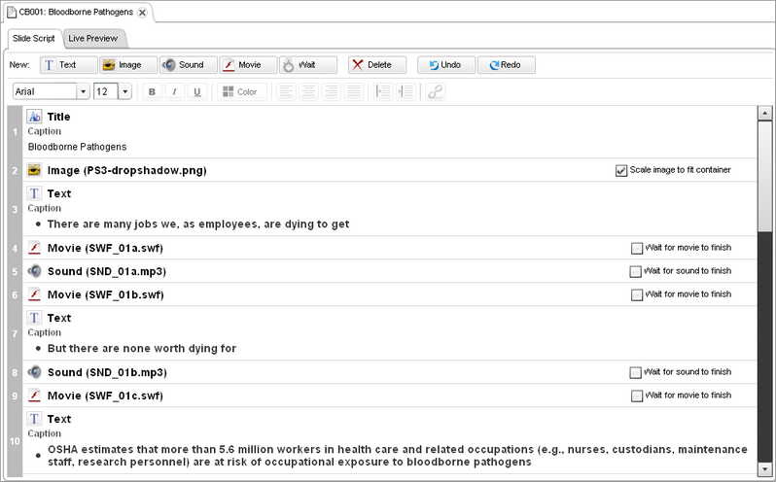
Task: Open the text Color picker
Action: click(x=240, y=91)
